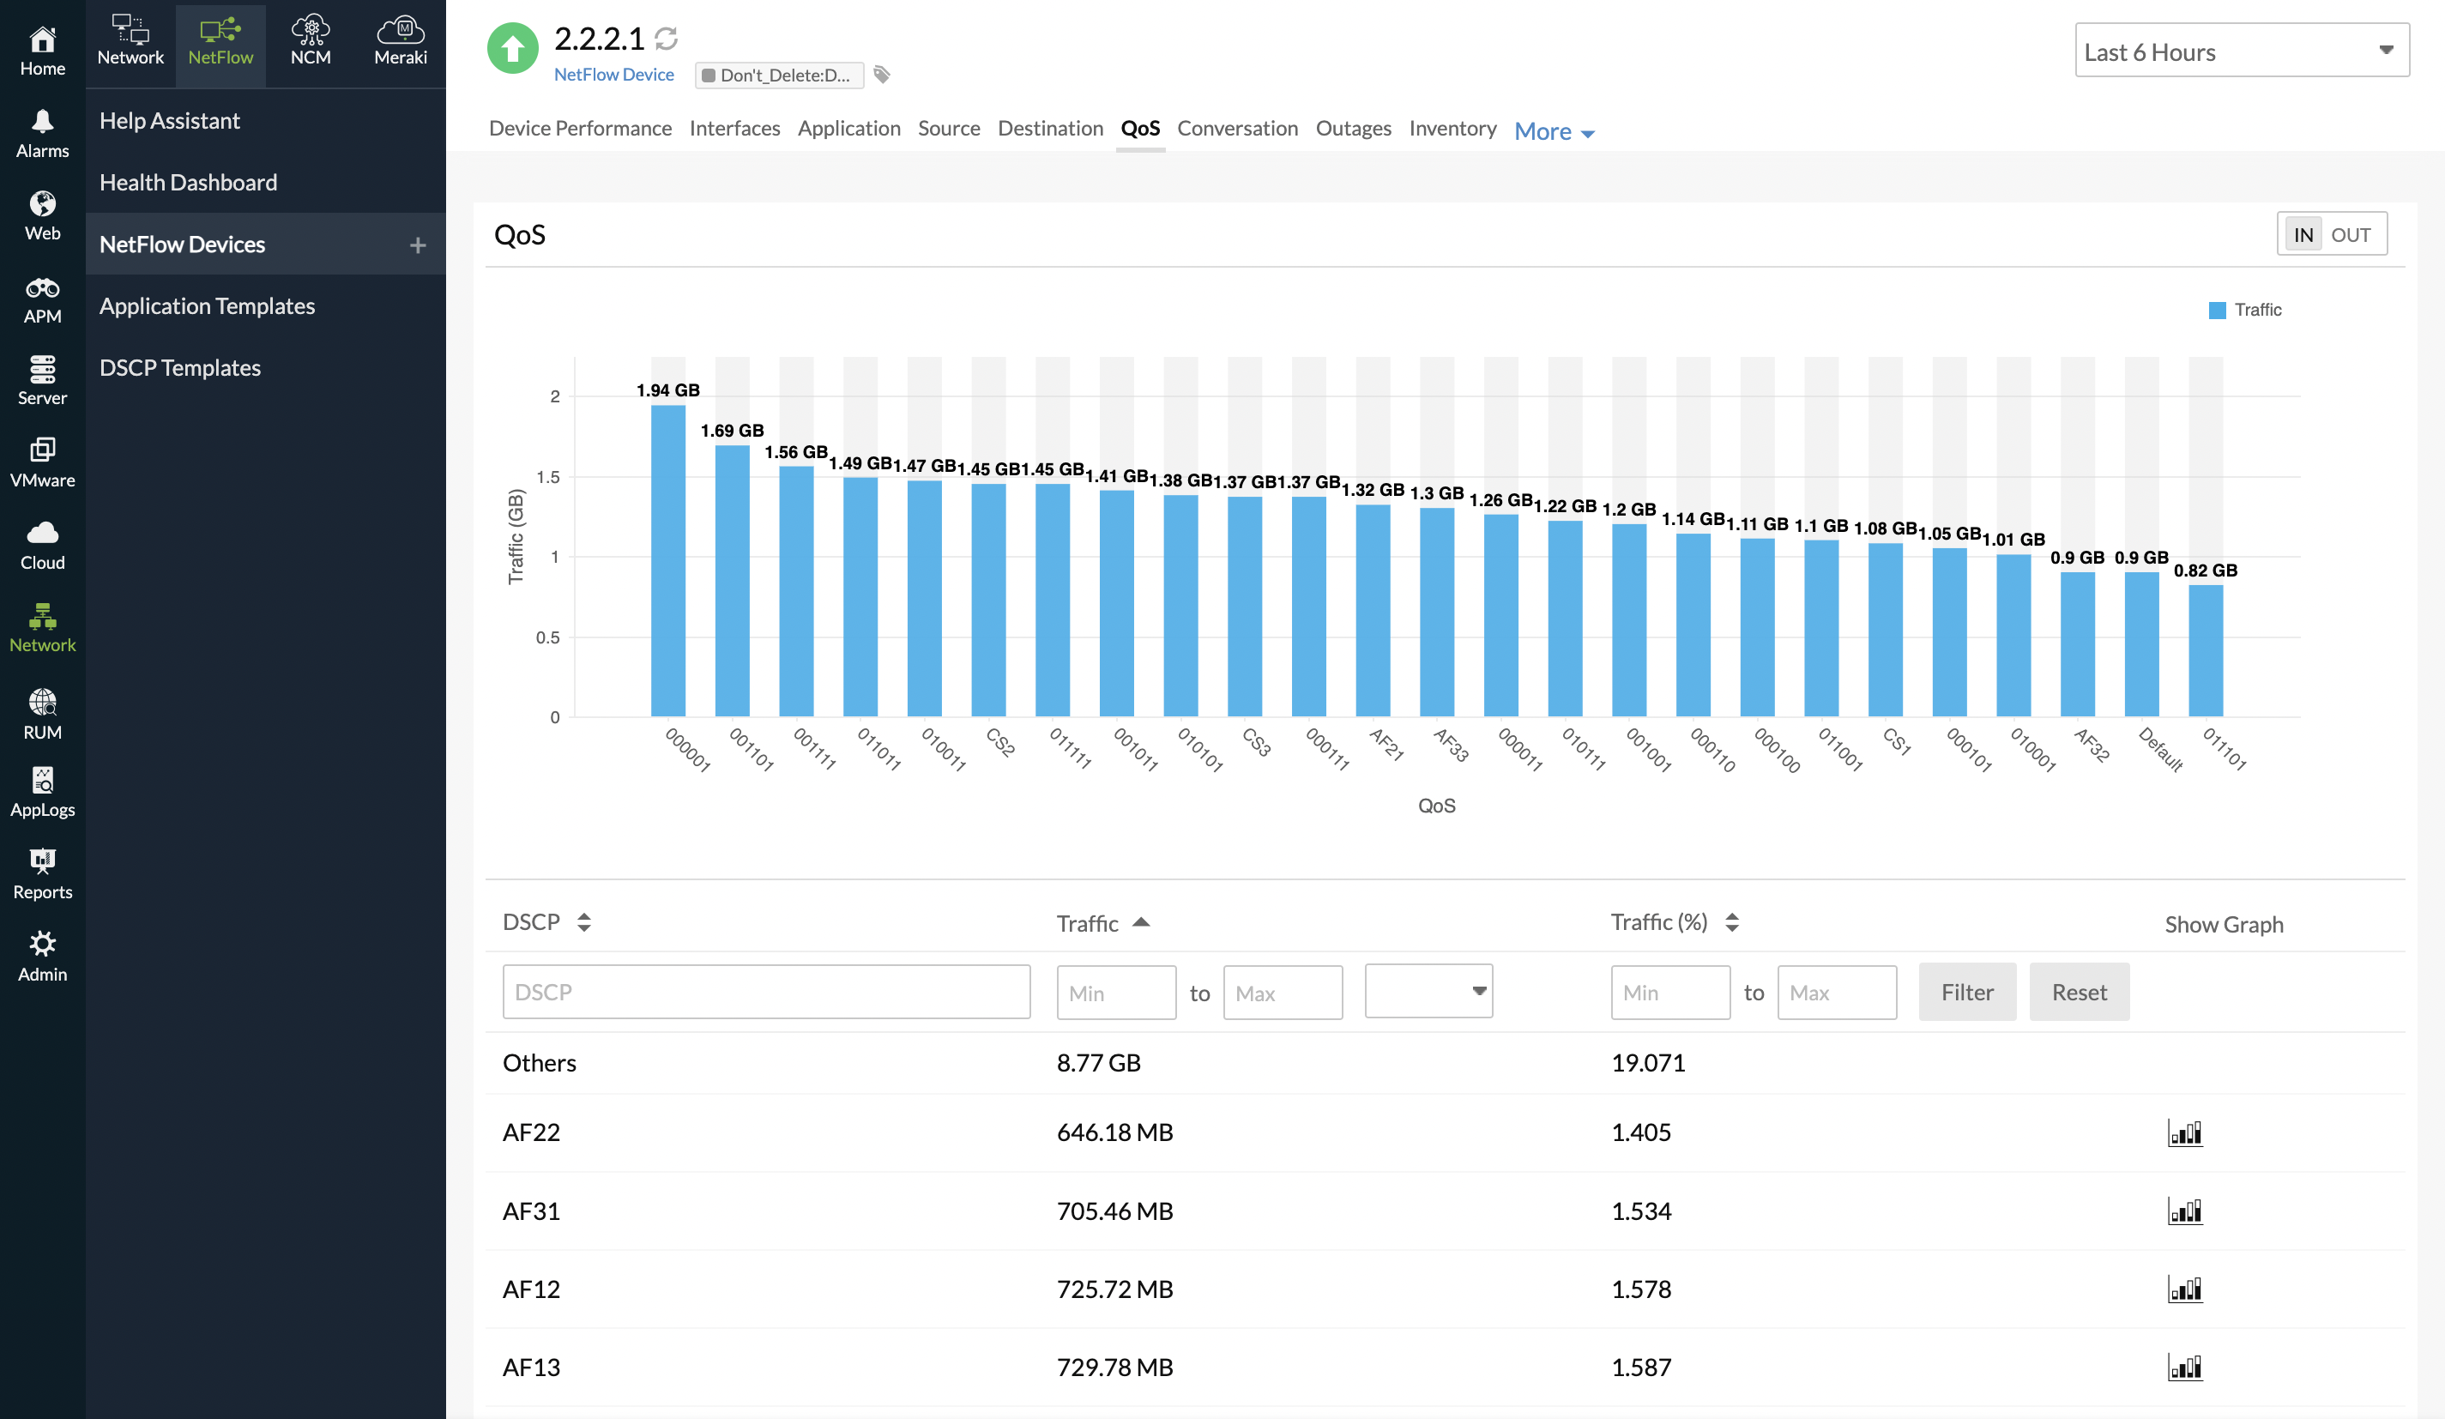Image resolution: width=2445 pixels, height=1419 pixels.
Task: Open DSCP Templates menu item
Action: click(x=179, y=367)
